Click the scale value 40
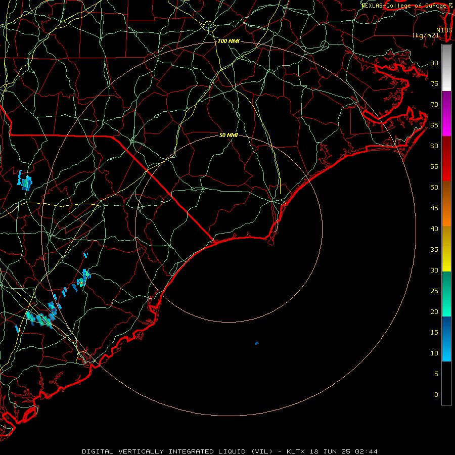The image size is (455, 455). (x=434, y=229)
